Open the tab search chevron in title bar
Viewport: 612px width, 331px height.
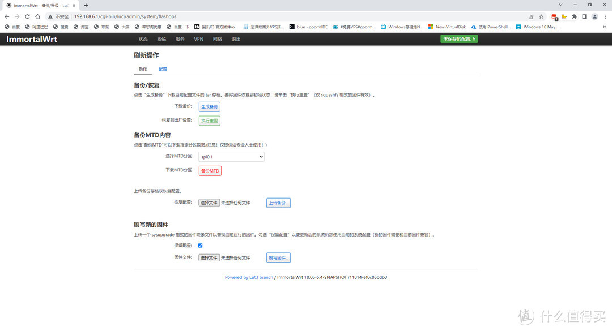(560, 5)
